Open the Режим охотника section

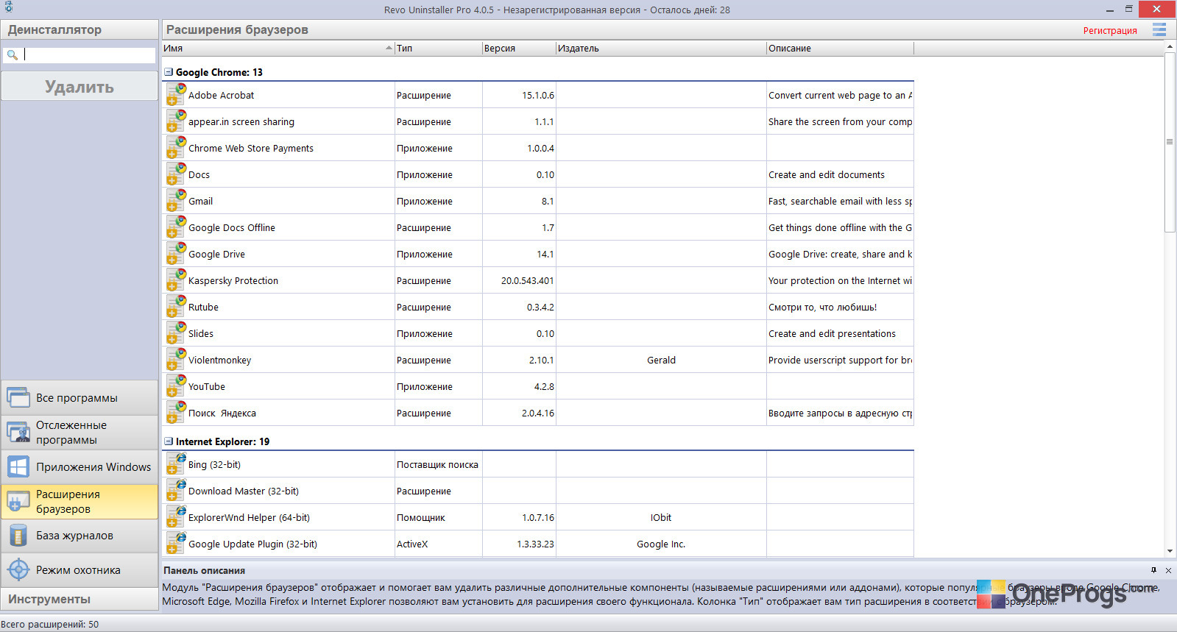pyautogui.click(x=79, y=570)
